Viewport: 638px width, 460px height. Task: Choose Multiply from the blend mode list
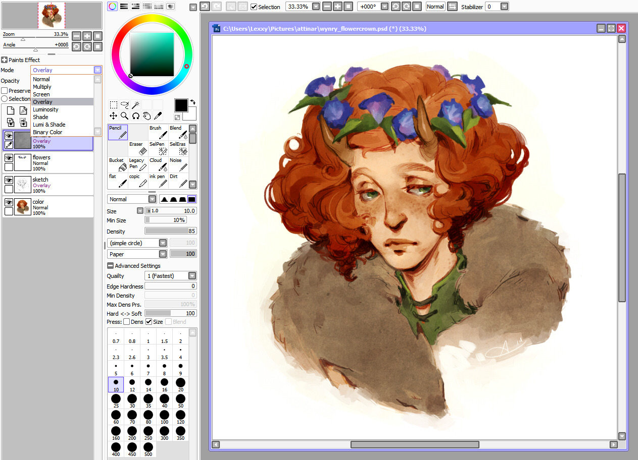[42, 87]
